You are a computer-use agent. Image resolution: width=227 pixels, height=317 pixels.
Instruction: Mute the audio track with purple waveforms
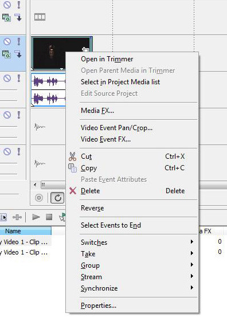point(7,78)
